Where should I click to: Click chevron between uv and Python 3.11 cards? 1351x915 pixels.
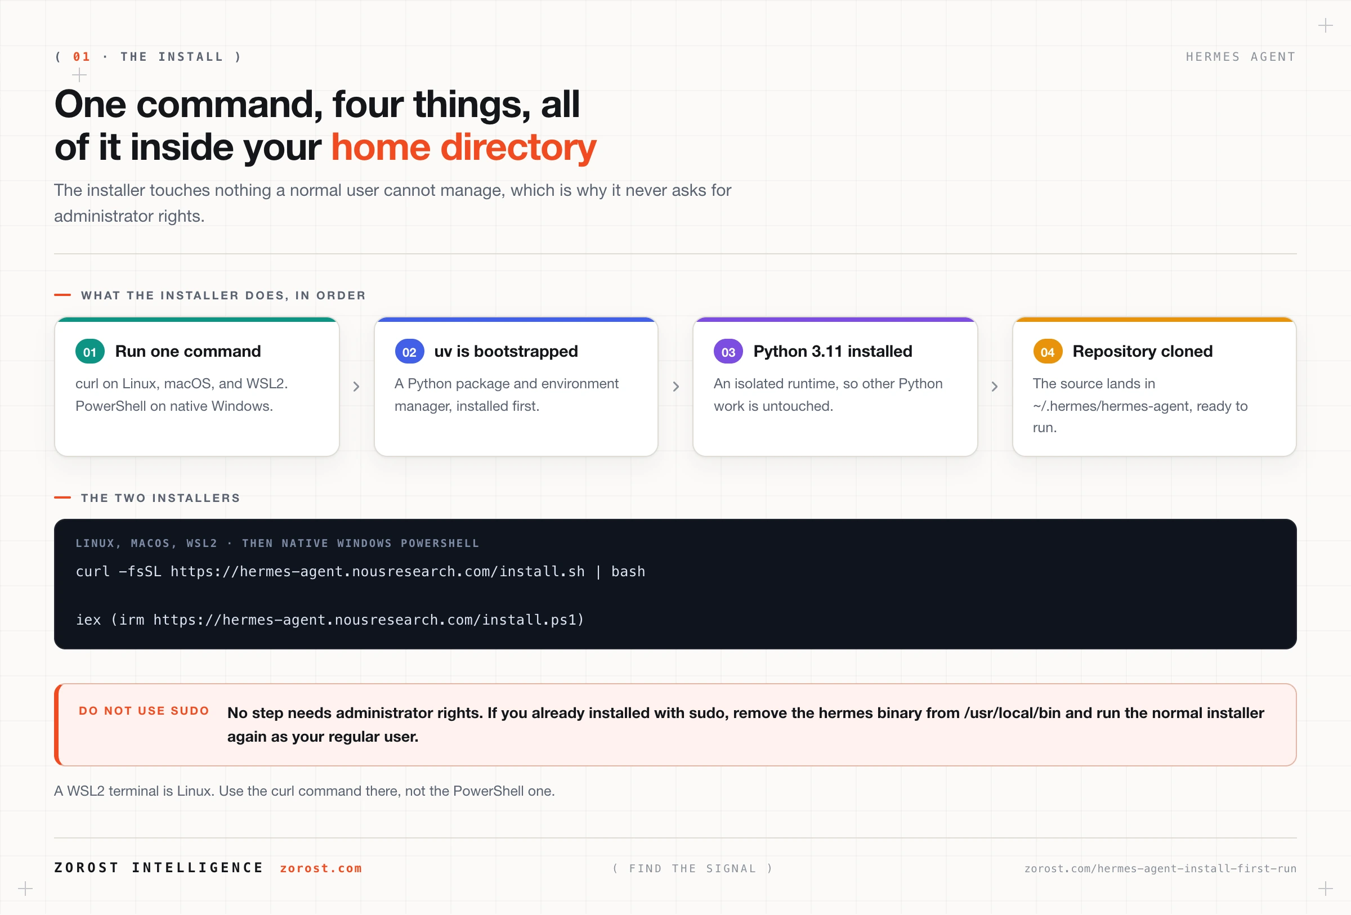pyautogui.click(x=675, y=387)
